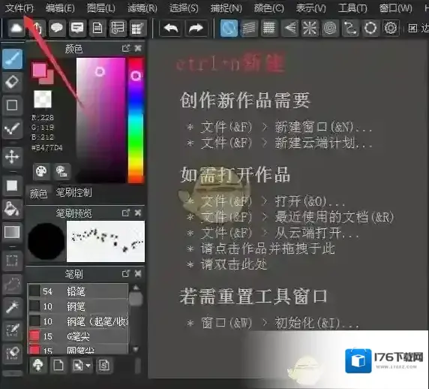
Task: Select the Magic Wand tool
Action: (12, 307)
